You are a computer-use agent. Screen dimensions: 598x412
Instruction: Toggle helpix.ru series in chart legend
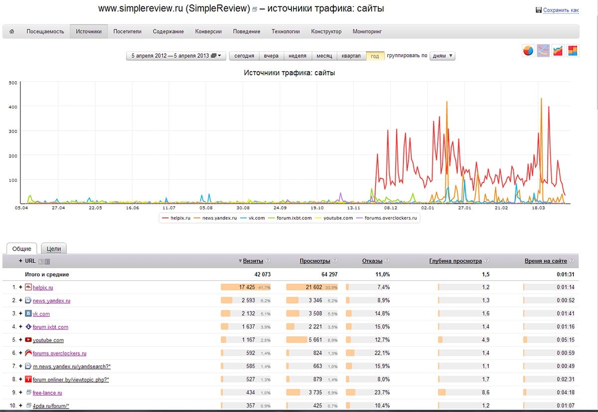pos(176,218)
